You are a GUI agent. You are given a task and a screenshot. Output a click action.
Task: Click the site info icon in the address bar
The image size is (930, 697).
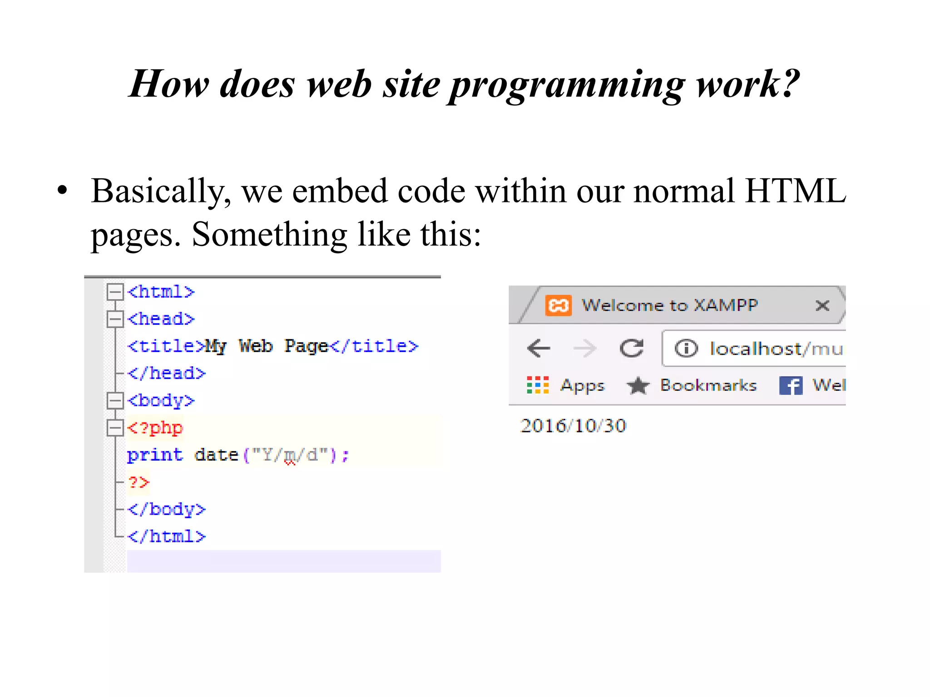coord(686,348)
